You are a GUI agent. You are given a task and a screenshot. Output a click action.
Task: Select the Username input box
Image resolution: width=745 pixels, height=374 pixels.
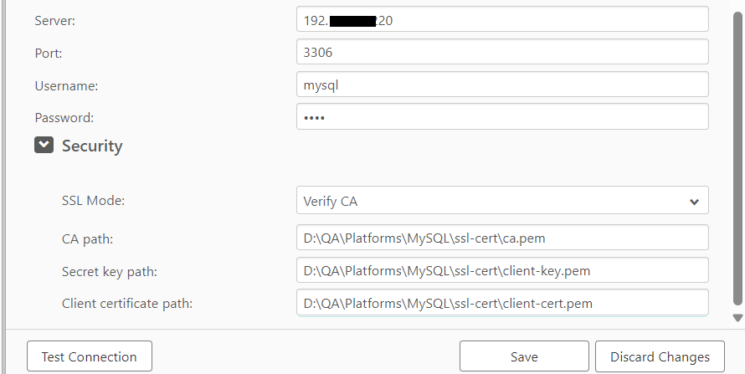pyautogui.click(x=502, y=85)
